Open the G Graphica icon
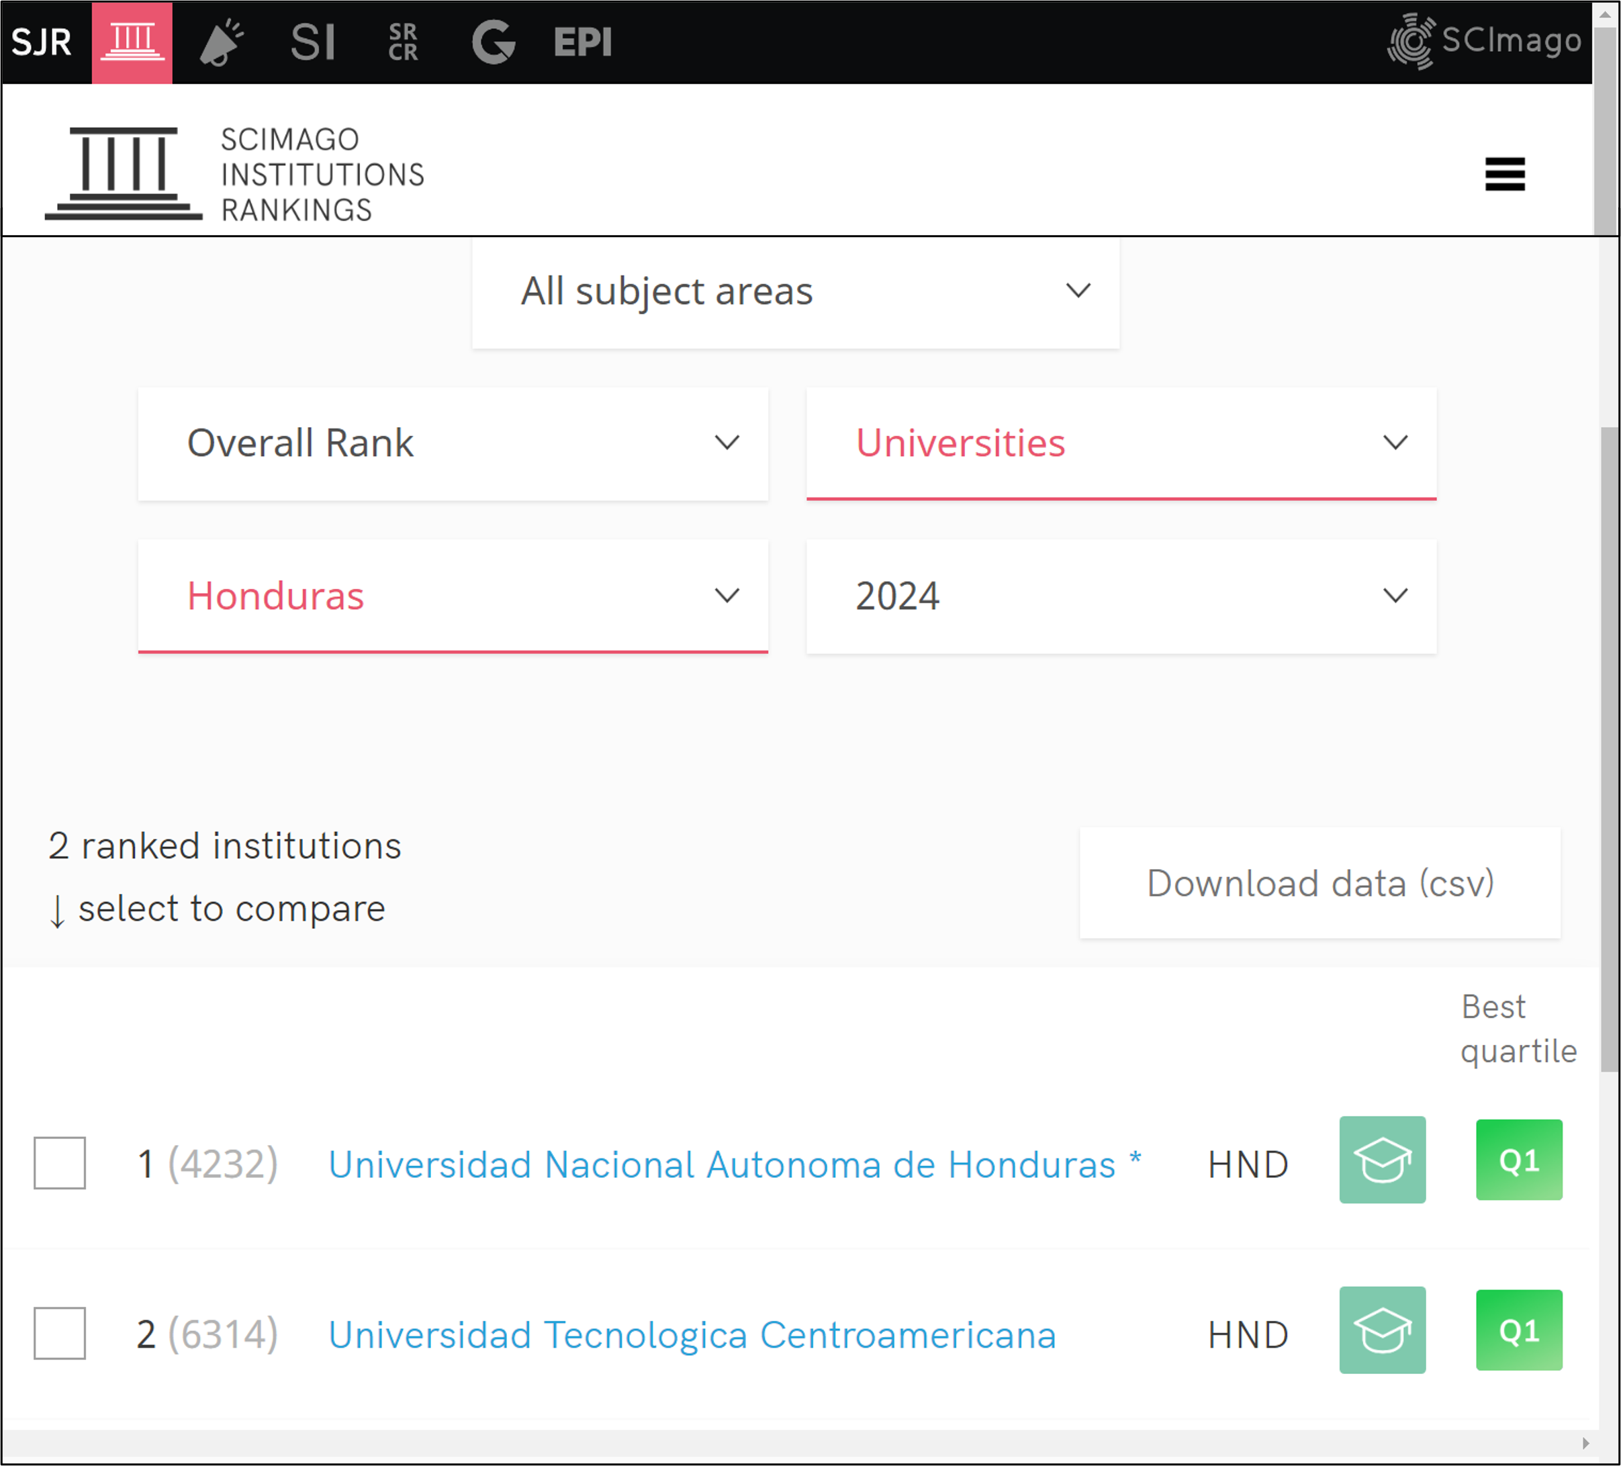This screenshot has width=1621, height=1466. point(493,42)
